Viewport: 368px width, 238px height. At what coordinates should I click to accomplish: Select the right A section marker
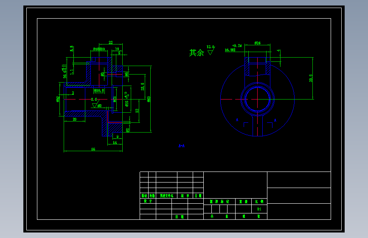pos(275,120)
